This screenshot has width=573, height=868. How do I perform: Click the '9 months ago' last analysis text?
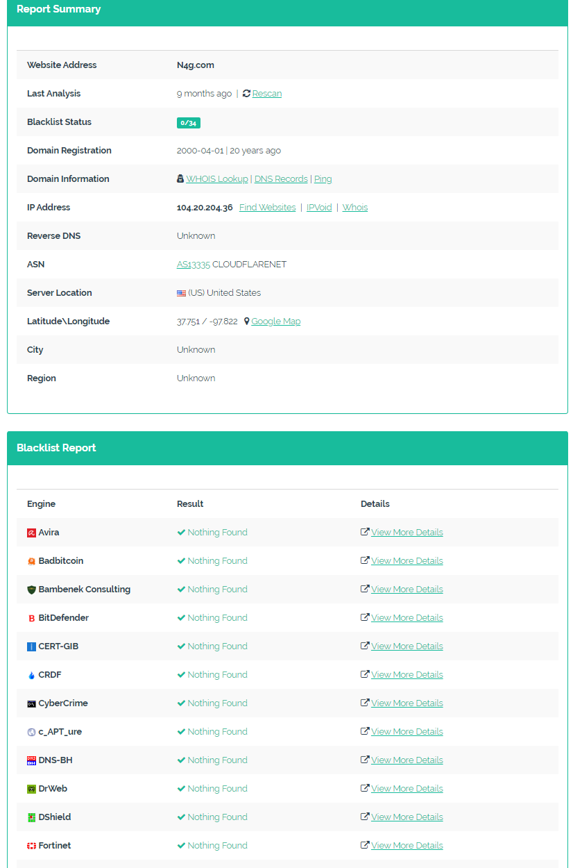point(205,94)
